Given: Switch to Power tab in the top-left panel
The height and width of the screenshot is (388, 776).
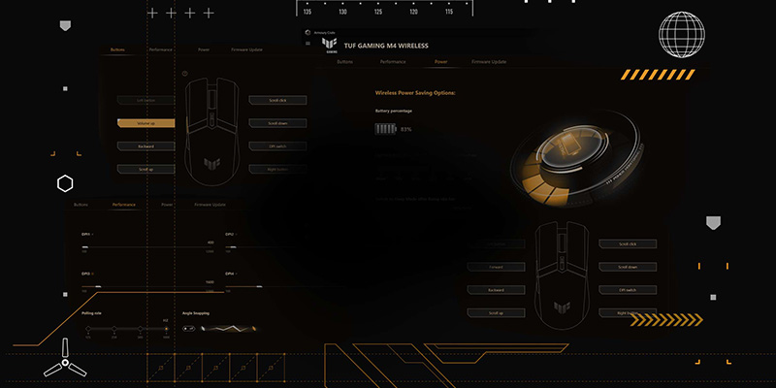Looking at the screenshot, I should (204, 50).
